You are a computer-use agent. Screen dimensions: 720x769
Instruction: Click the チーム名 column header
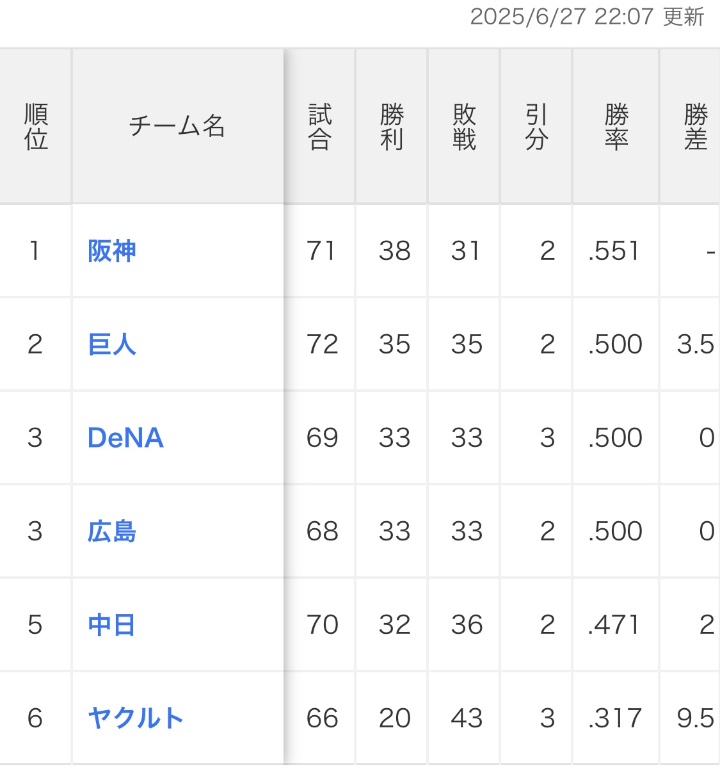click(177, 126)
